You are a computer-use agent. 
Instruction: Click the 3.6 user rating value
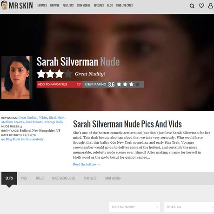111,85
